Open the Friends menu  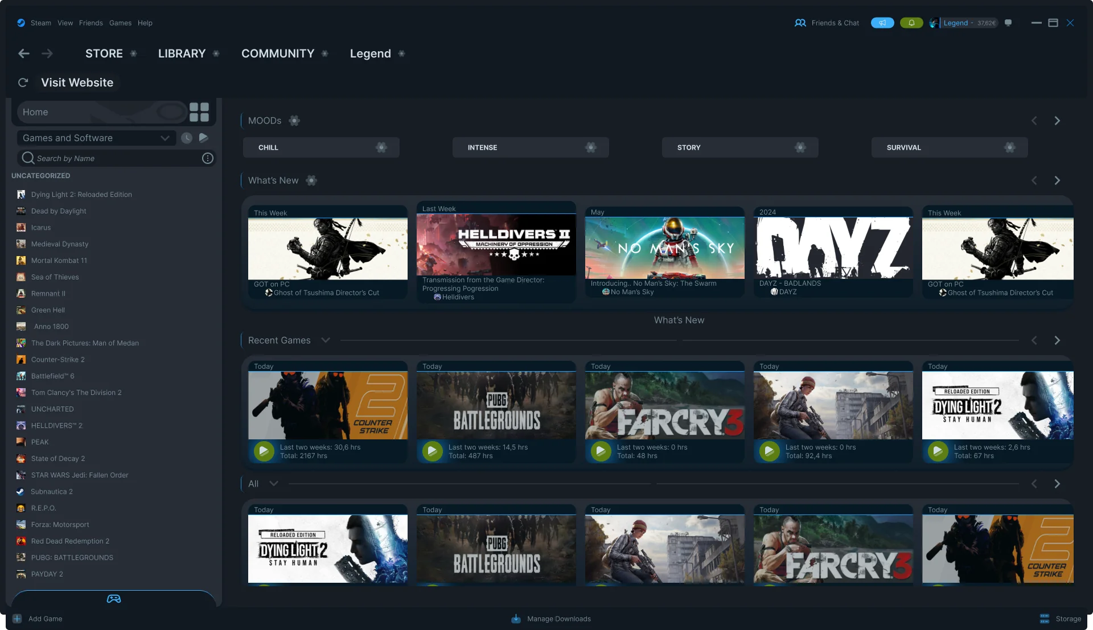[x=91, y=23]
